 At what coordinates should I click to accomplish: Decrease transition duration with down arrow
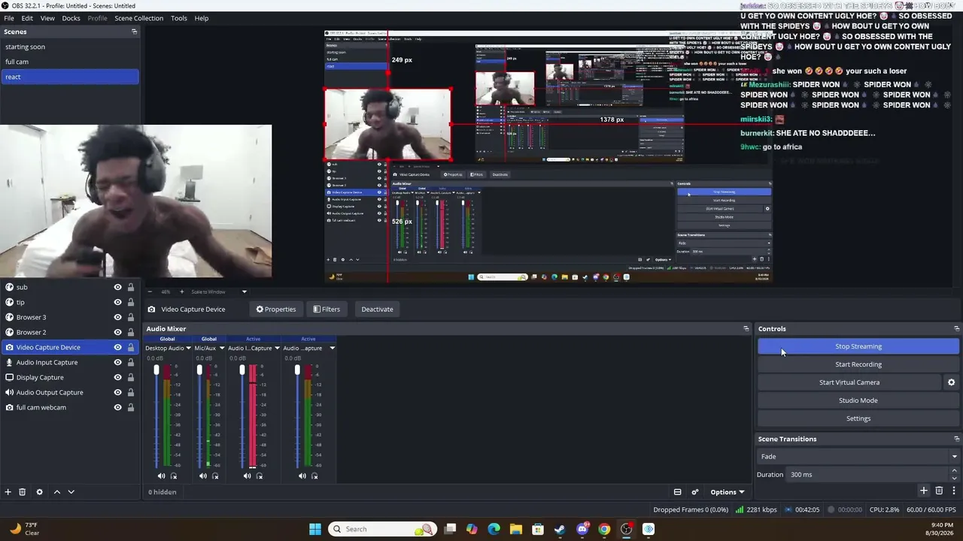954,478
